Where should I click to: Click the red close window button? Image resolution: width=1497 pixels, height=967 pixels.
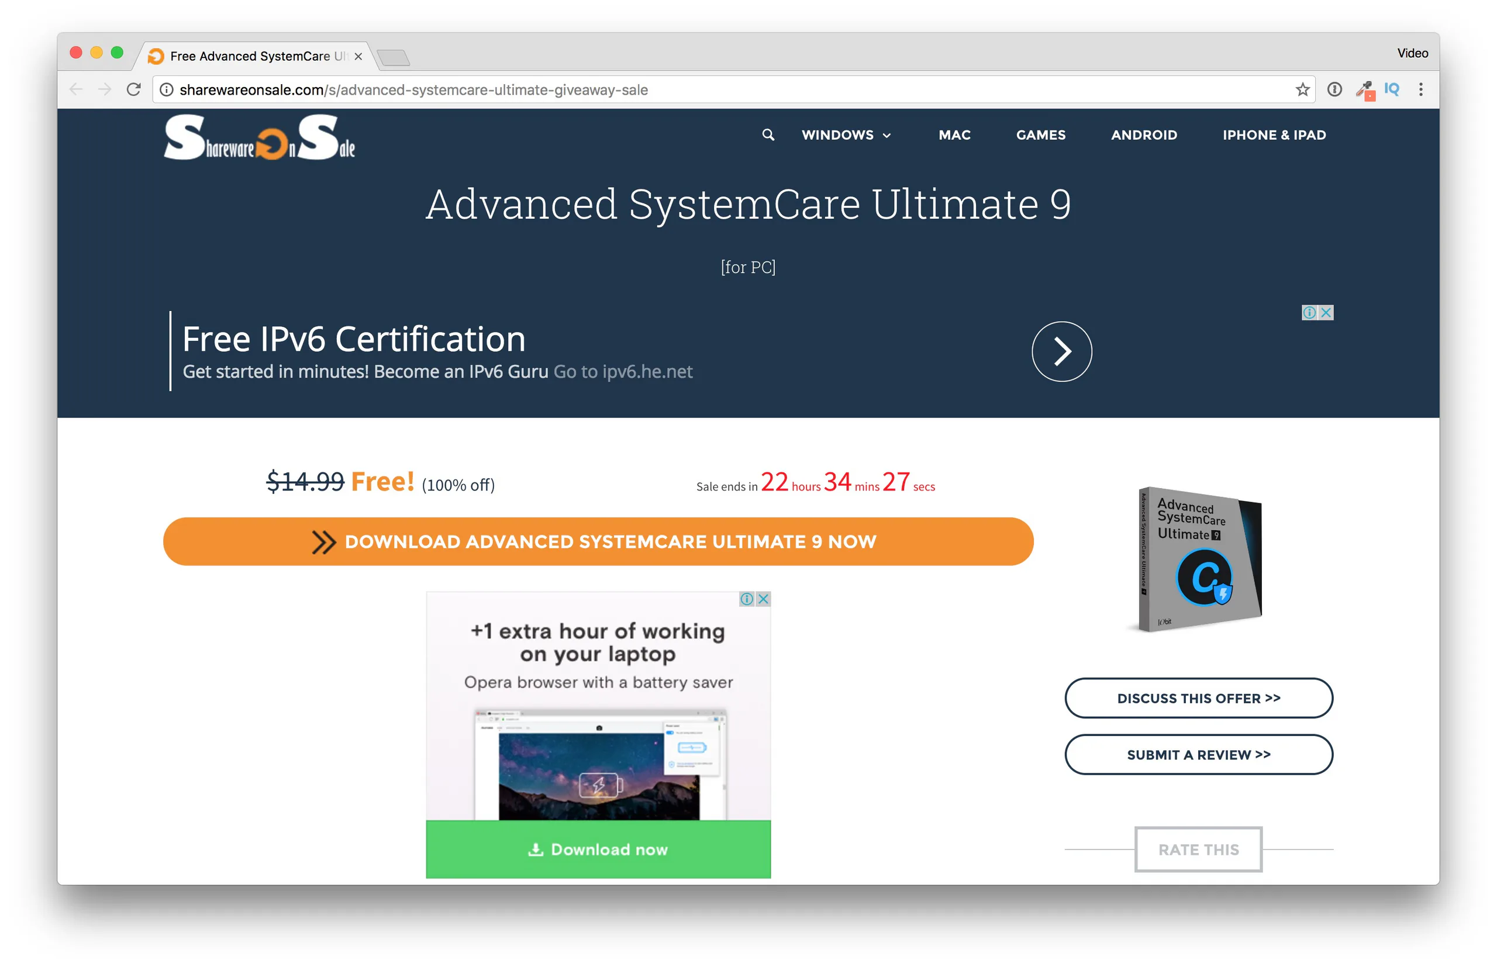76,53
